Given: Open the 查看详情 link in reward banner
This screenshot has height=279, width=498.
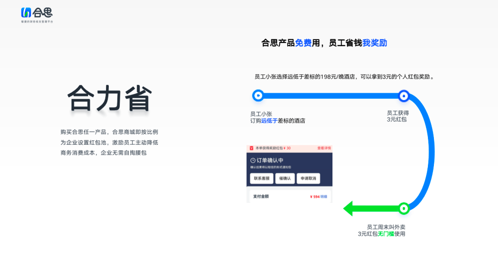Looking at the screenshot, I should tap(324, 148).
